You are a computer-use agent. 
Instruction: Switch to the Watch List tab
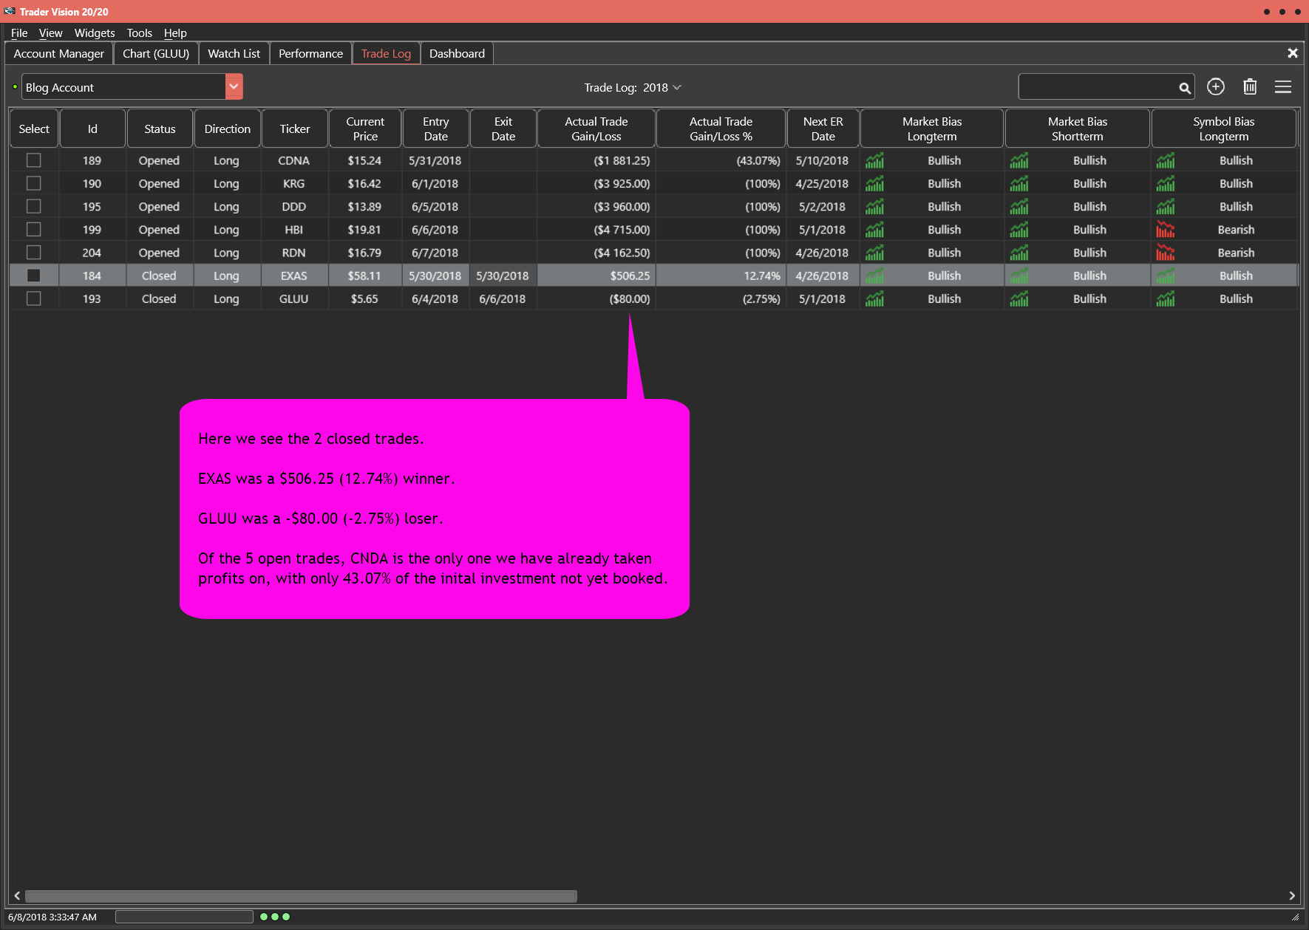click(234, 53)
